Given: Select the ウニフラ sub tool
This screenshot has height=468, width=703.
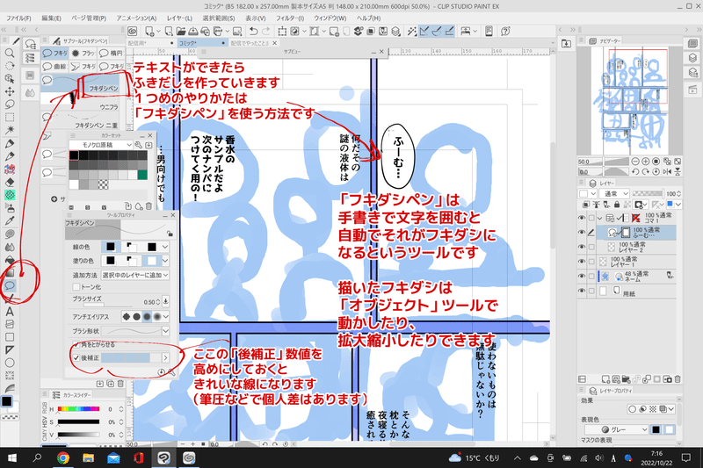Looking at the screenshot, I should 81,102.
